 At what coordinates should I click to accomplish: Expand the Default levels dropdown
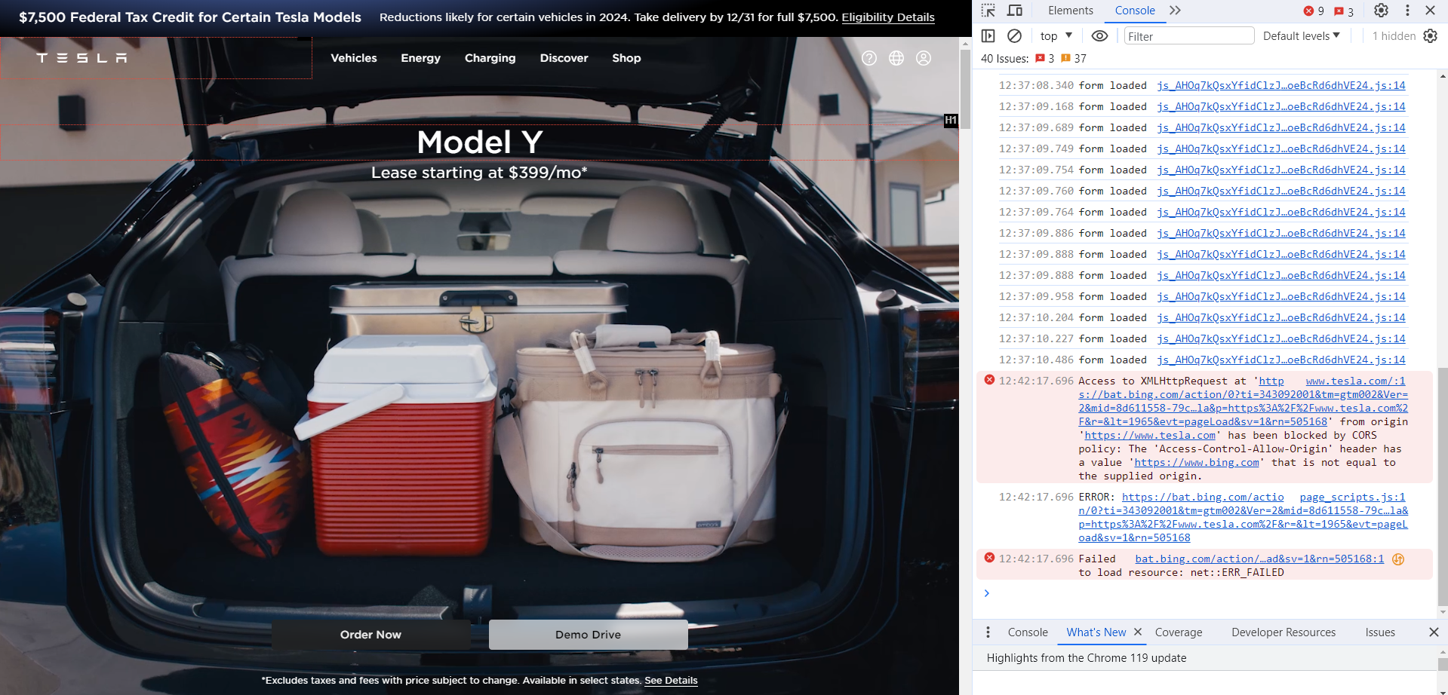1301,36
